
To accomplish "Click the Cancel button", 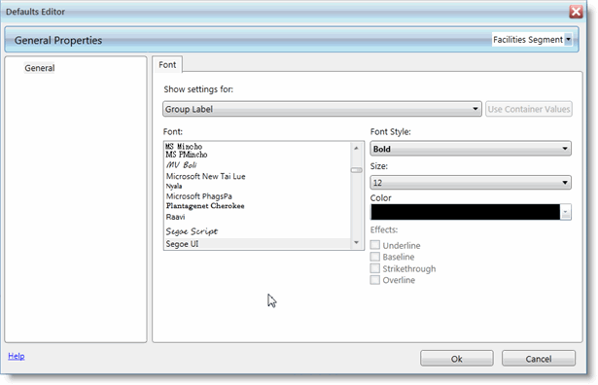I will click(538, 359).
